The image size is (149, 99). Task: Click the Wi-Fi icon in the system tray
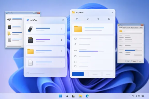[133, 96]
